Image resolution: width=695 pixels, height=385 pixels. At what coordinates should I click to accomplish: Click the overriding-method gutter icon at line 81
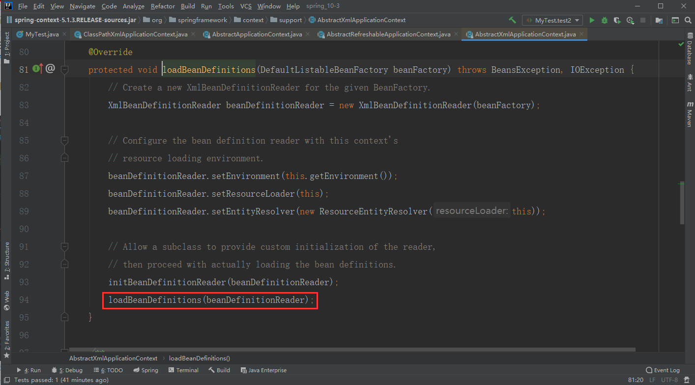[x=38, y=69]
